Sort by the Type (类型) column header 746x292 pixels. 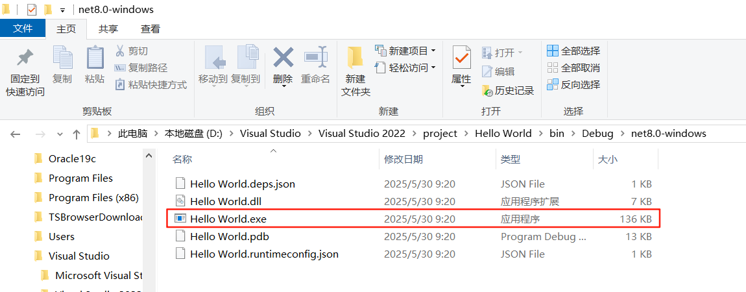click(511, 160)
